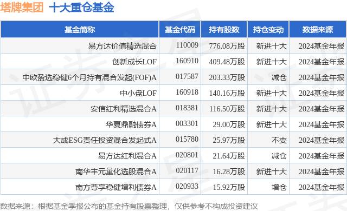Select the 数据来源 column header

click(318, 30)
